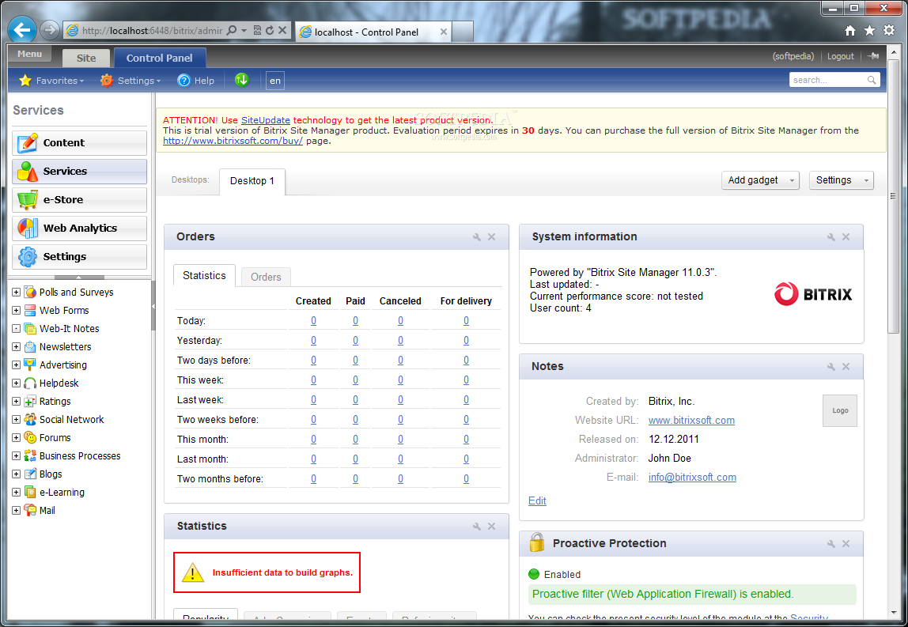Image resolution: width=908 pixels, height=627 pixels.
Task: Open Settings menu in top toolbar
Action: [130, 81]
